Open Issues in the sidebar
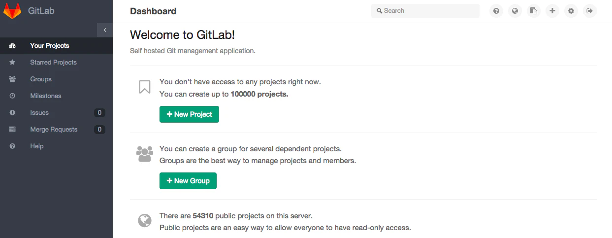 coord(56,112)
